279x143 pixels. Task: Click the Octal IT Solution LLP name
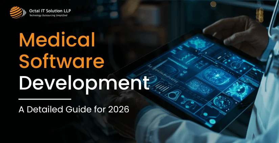50,11
